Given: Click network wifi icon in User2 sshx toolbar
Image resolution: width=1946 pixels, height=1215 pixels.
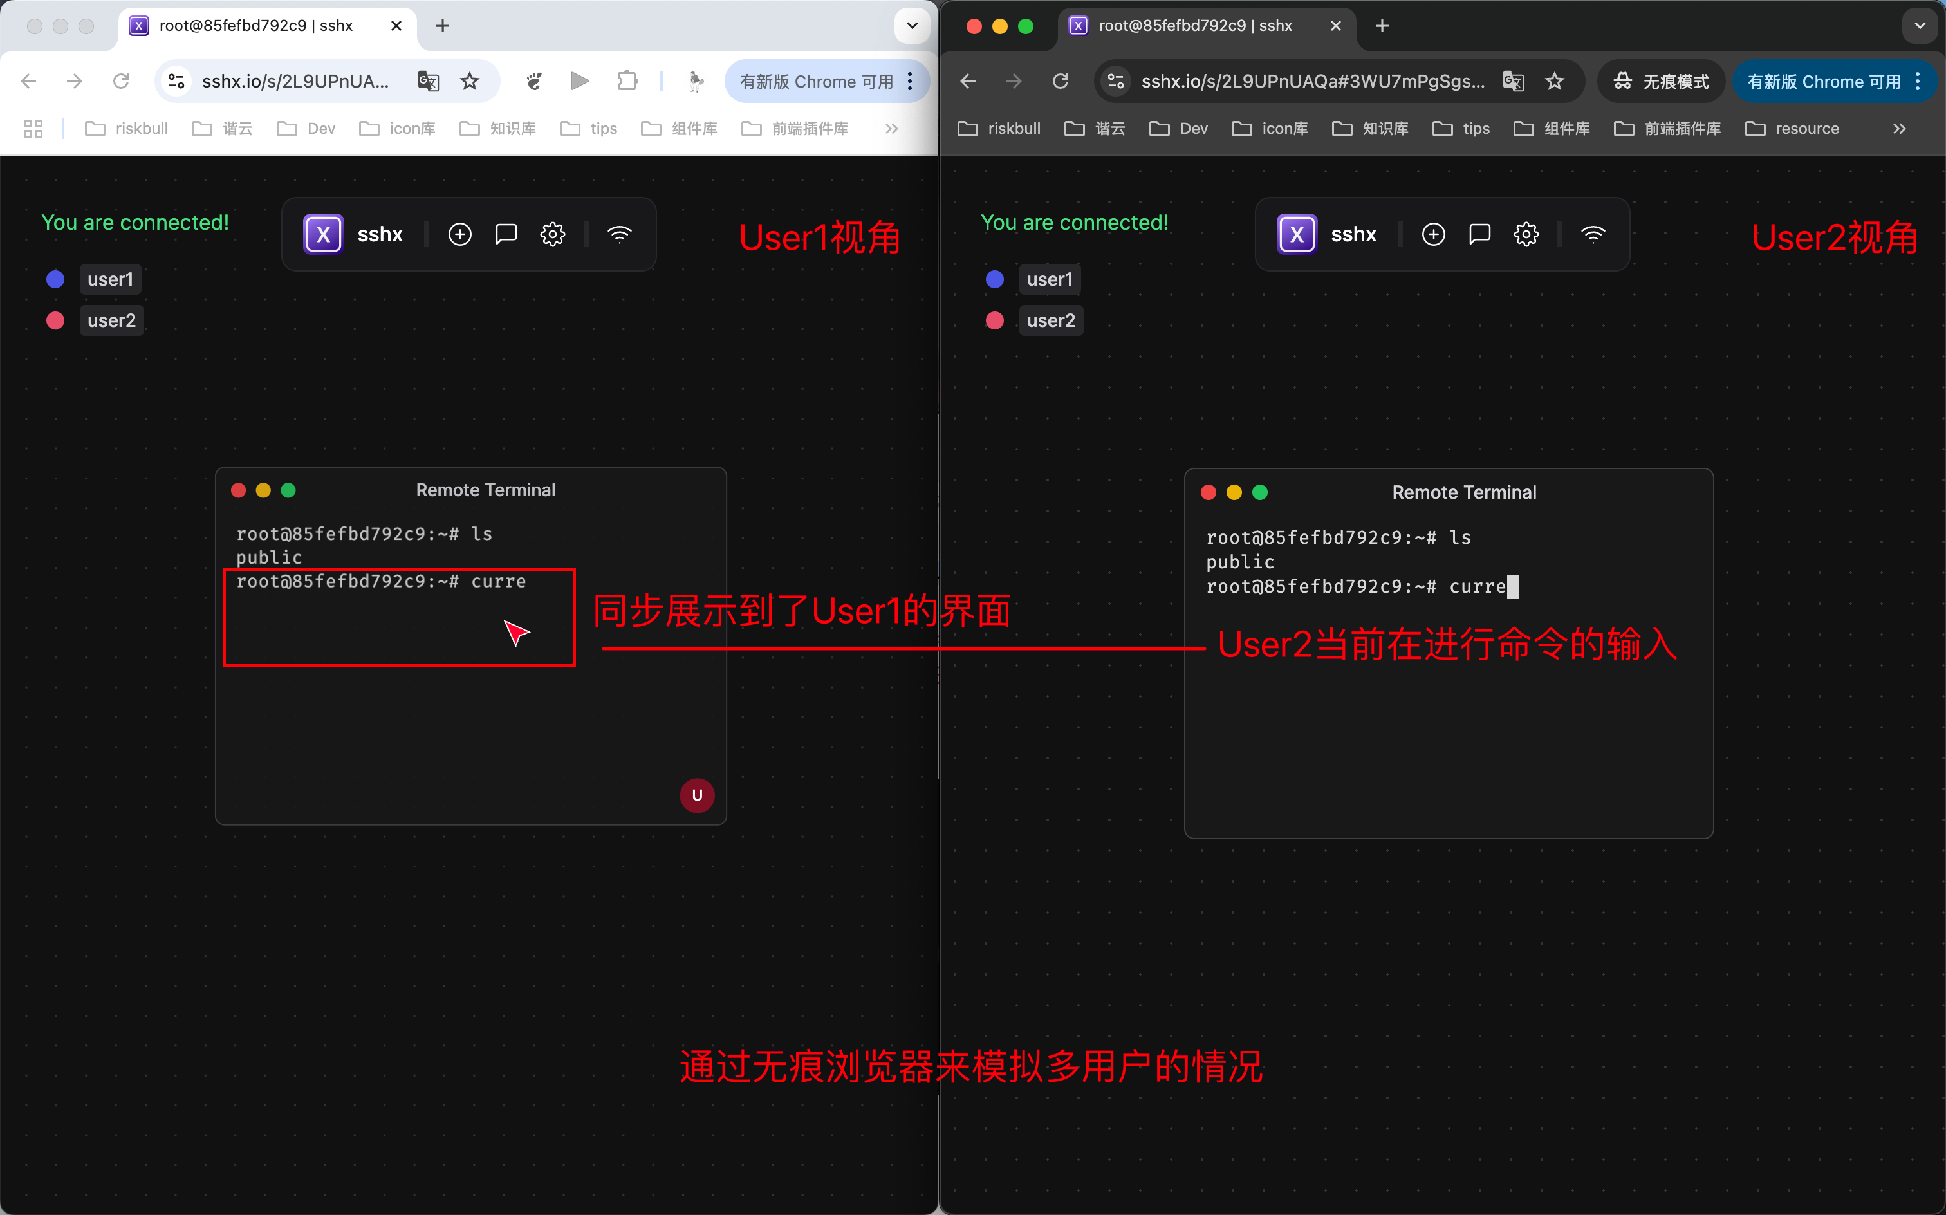Looking at the screenshot, I should coord(1593,235).
